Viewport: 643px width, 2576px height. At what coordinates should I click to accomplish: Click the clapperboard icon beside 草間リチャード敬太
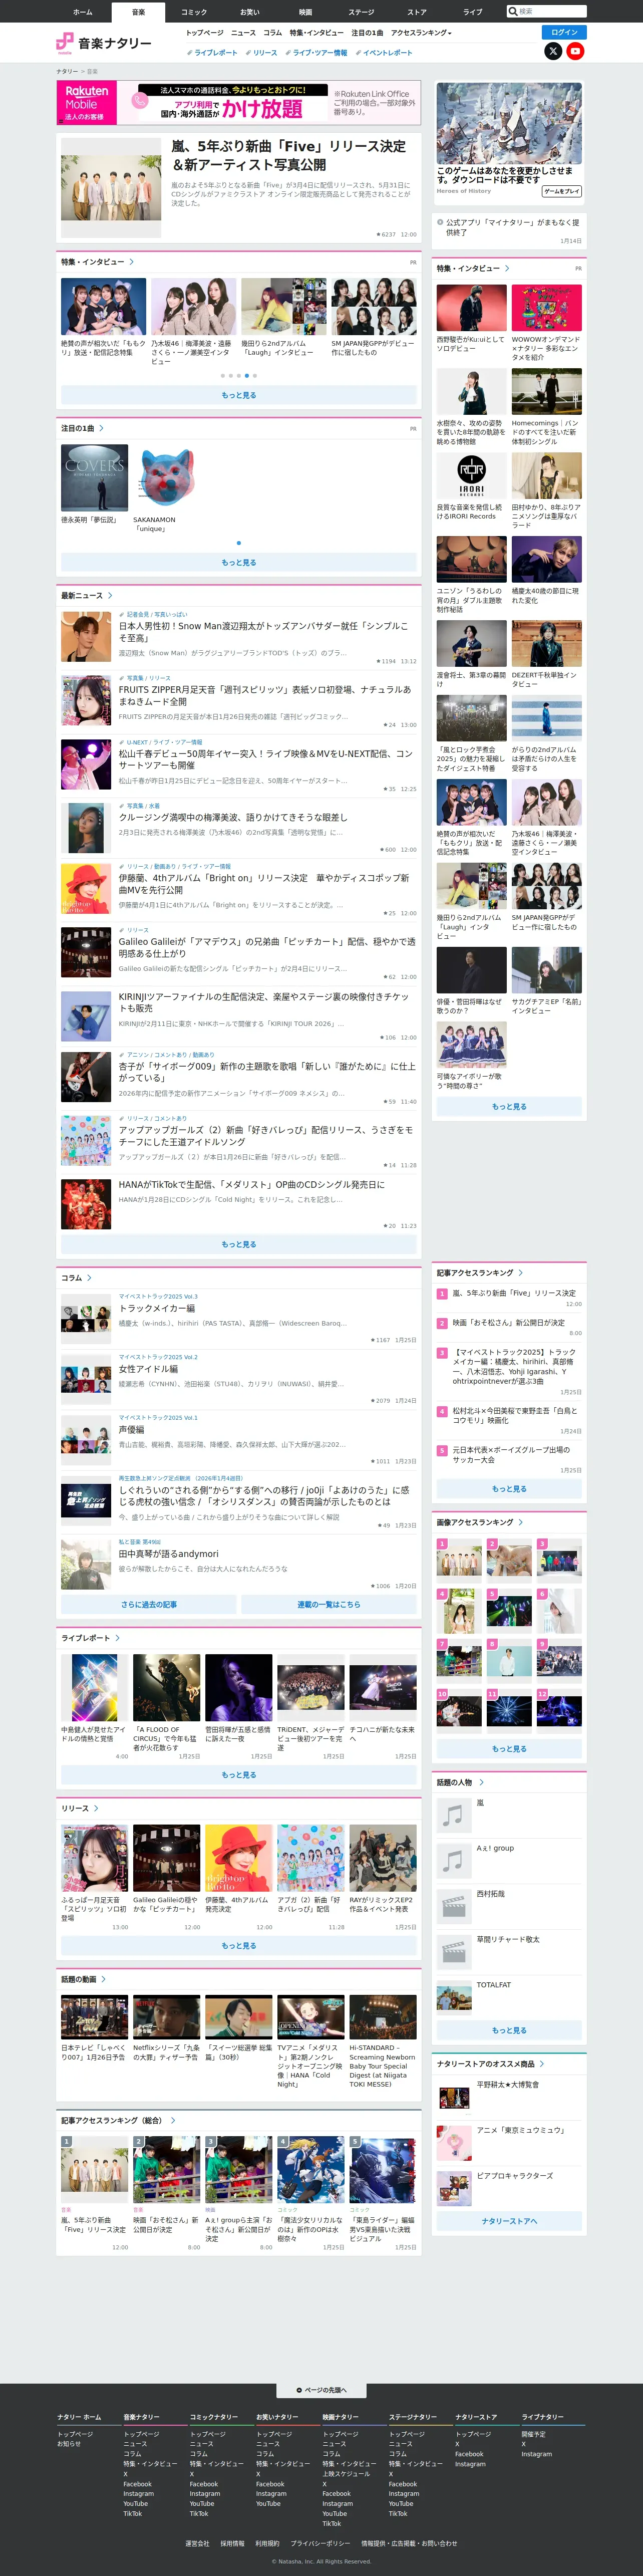(454, 1951)
